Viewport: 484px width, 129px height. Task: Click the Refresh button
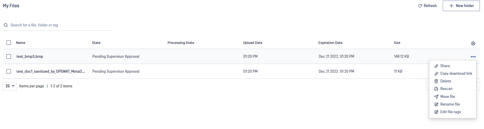(427, 6)
